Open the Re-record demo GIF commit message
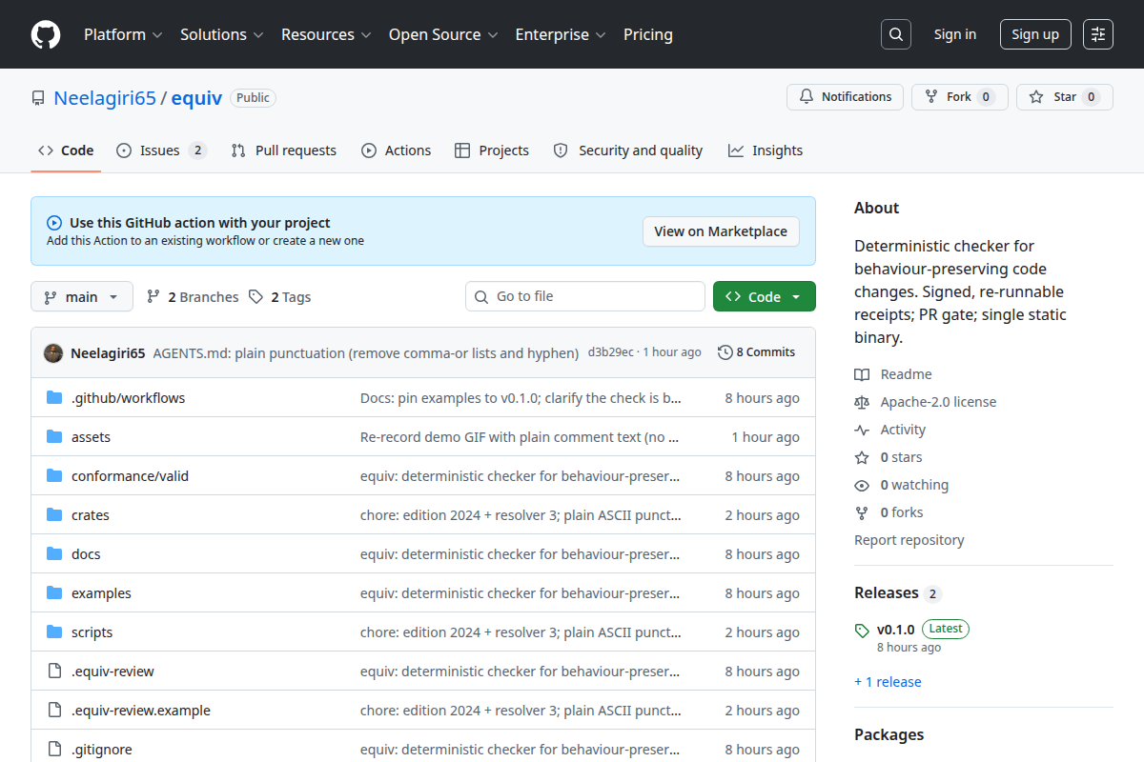This screenshot has height=762, width=1144. click(521, 437)
